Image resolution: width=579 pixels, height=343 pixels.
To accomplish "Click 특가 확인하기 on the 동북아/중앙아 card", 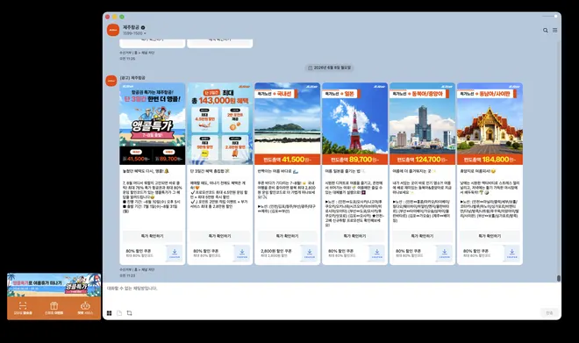I will (423, 236).
